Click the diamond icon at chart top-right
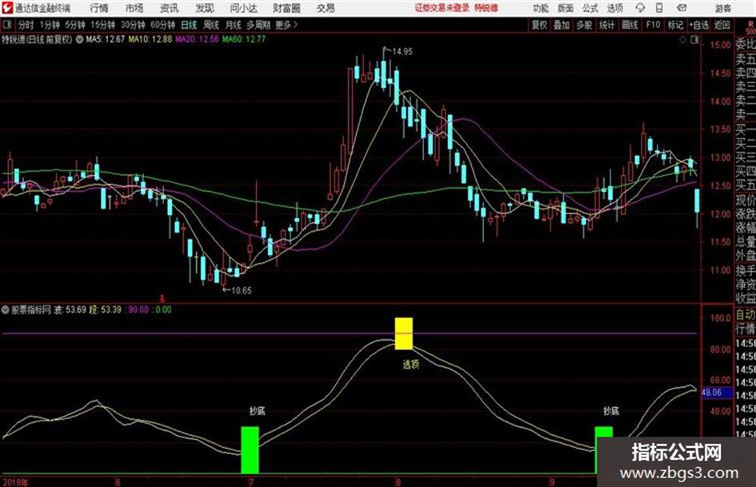Viewport: 756px width, 487px height. click(x=682, y=40)
